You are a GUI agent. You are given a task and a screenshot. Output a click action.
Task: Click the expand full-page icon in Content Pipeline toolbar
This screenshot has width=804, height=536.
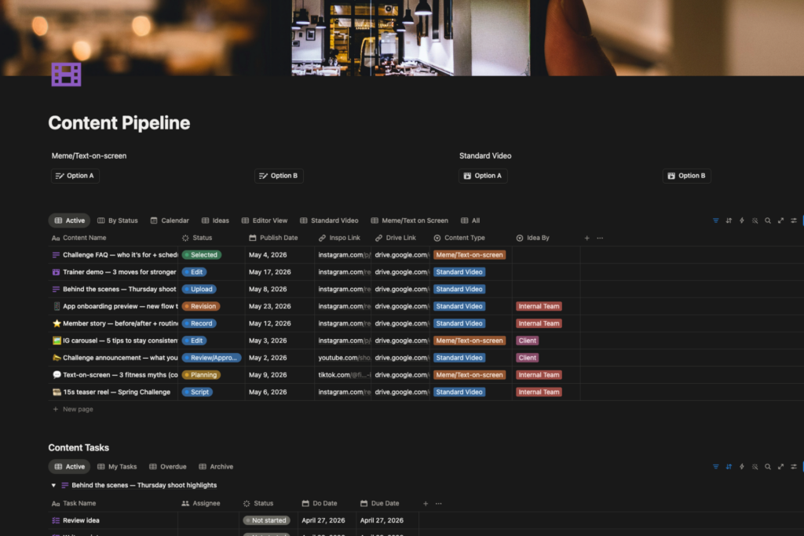point(780,221)
